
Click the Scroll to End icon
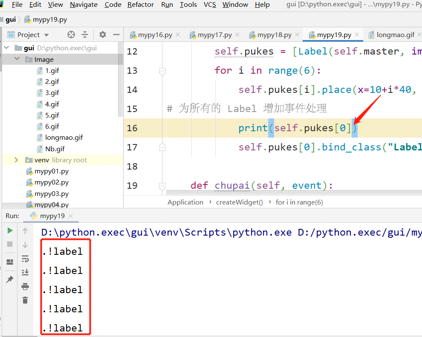pyautogui.click(x=25, y=272)
